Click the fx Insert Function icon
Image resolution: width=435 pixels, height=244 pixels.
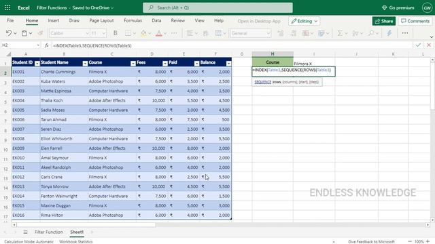point(47,45)
